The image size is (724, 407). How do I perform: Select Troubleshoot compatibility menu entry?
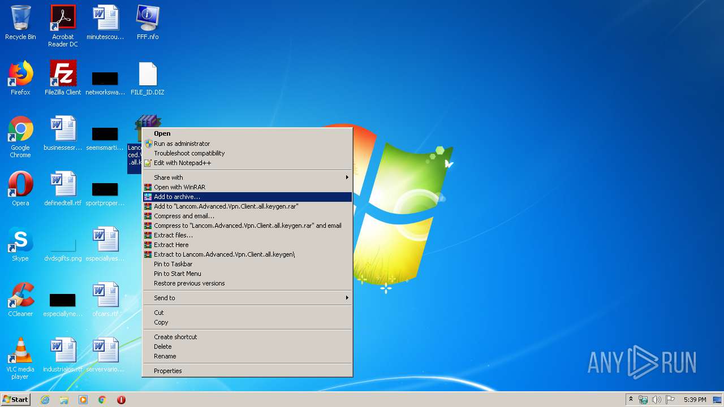click(x=247, y=153)
